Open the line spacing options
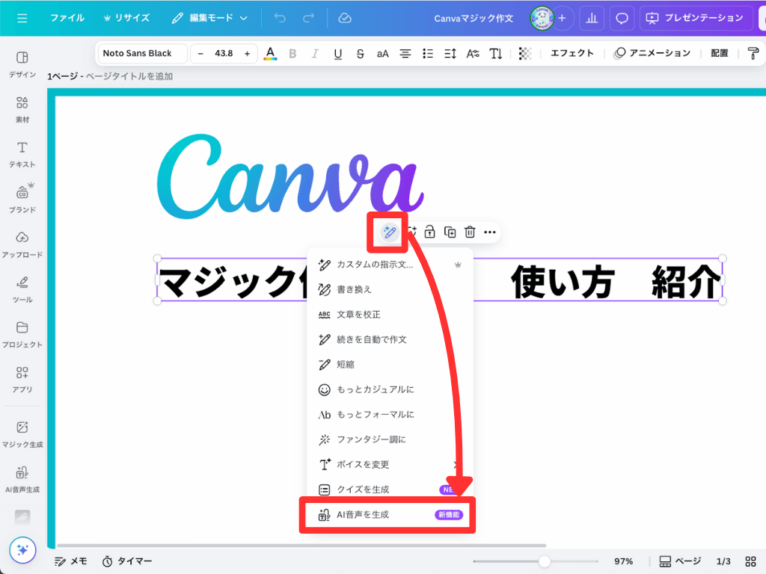 coord(450,53)
